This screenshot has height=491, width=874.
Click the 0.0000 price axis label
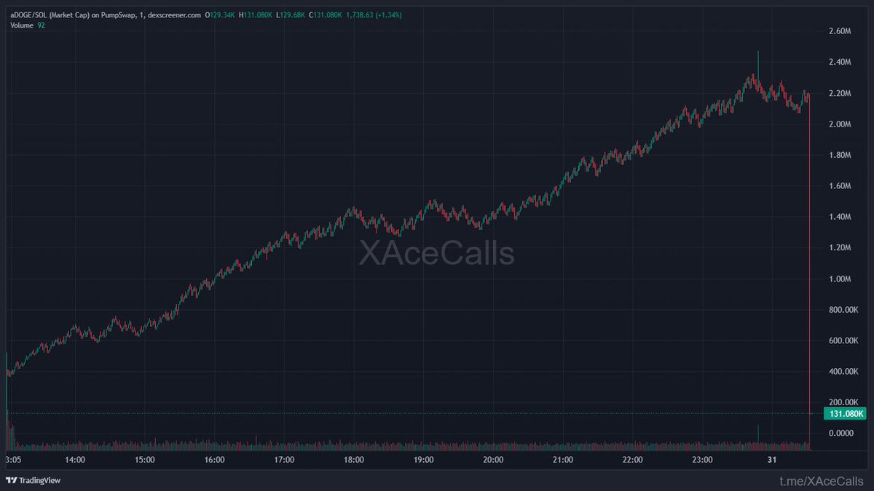click(842, 434)
